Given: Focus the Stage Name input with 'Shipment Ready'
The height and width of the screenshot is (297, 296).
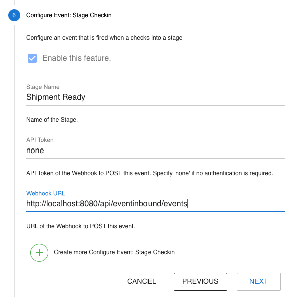Looking at the screenshot, I should click(156, 97).
